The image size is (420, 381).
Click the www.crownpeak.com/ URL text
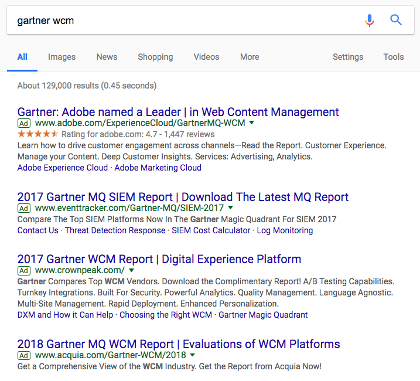pyautogui.click(x=80, y=270)
